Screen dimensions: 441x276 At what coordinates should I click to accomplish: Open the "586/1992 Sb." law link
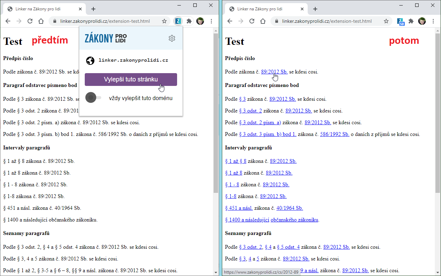pyautogui.click(x=334, y=134)
